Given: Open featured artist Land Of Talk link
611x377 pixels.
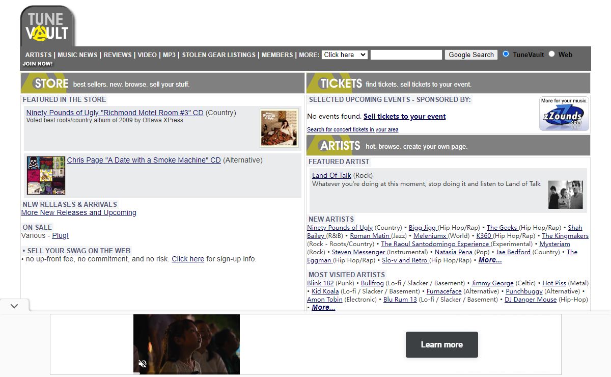Looking at the screenshot, I should click(331, 175).
